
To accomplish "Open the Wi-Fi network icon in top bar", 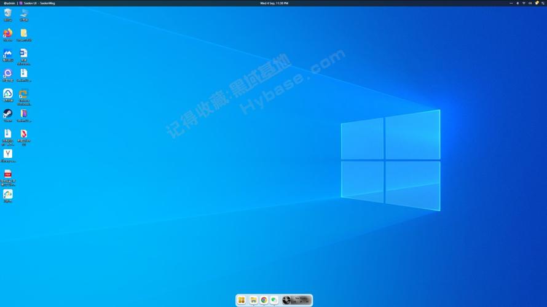I will pos(524,3).
